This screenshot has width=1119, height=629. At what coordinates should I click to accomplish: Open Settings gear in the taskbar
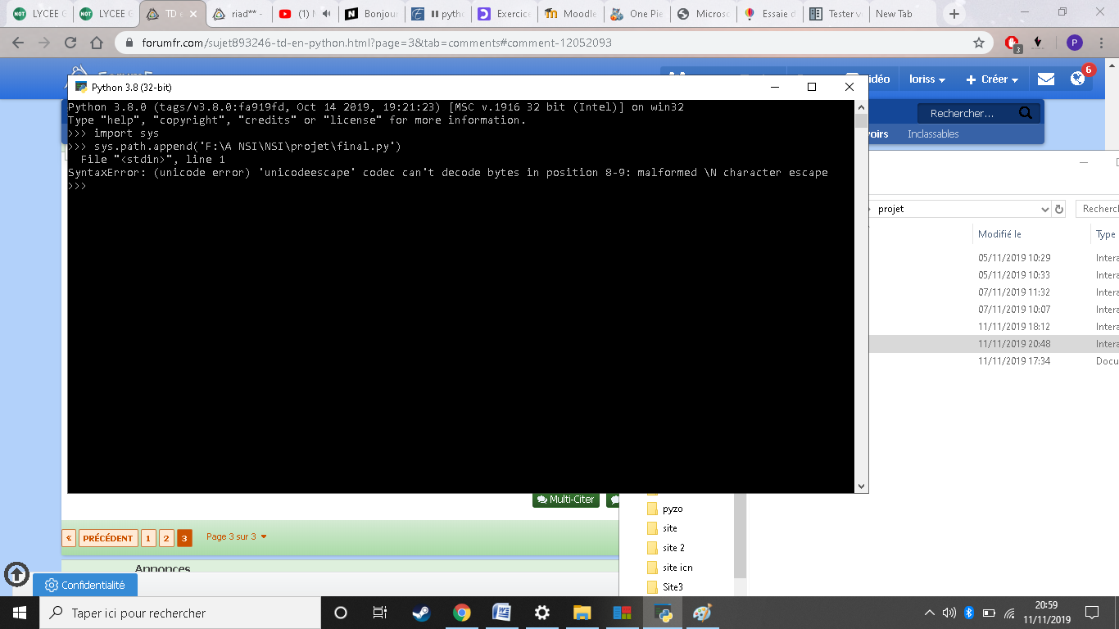(x=542, y=613)
